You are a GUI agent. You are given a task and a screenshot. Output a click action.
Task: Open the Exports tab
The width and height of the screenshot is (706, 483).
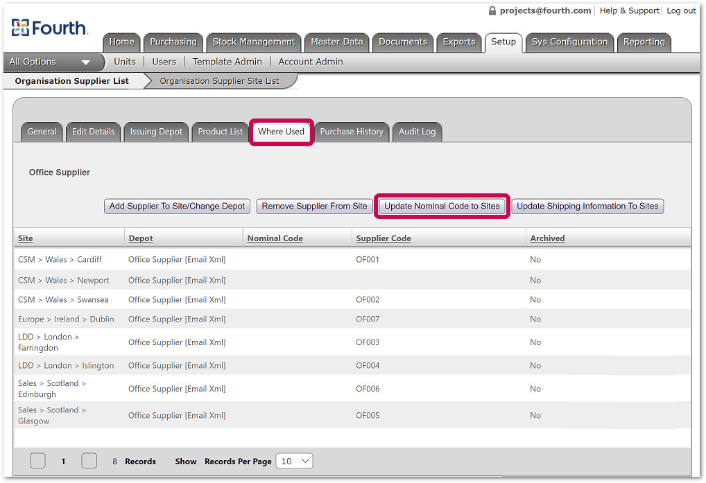click(459, 42)
